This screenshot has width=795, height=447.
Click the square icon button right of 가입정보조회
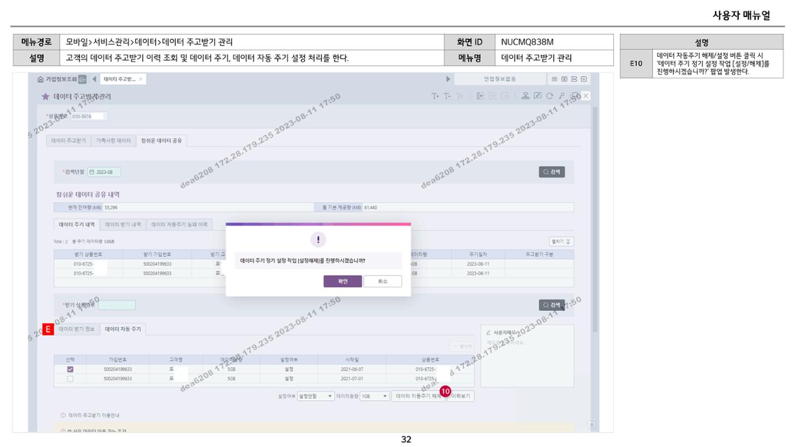pos(82,79)
